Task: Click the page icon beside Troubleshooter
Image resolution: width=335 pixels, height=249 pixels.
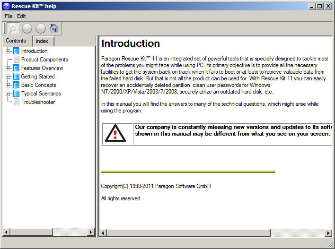Action: click(x=17, y=102)
